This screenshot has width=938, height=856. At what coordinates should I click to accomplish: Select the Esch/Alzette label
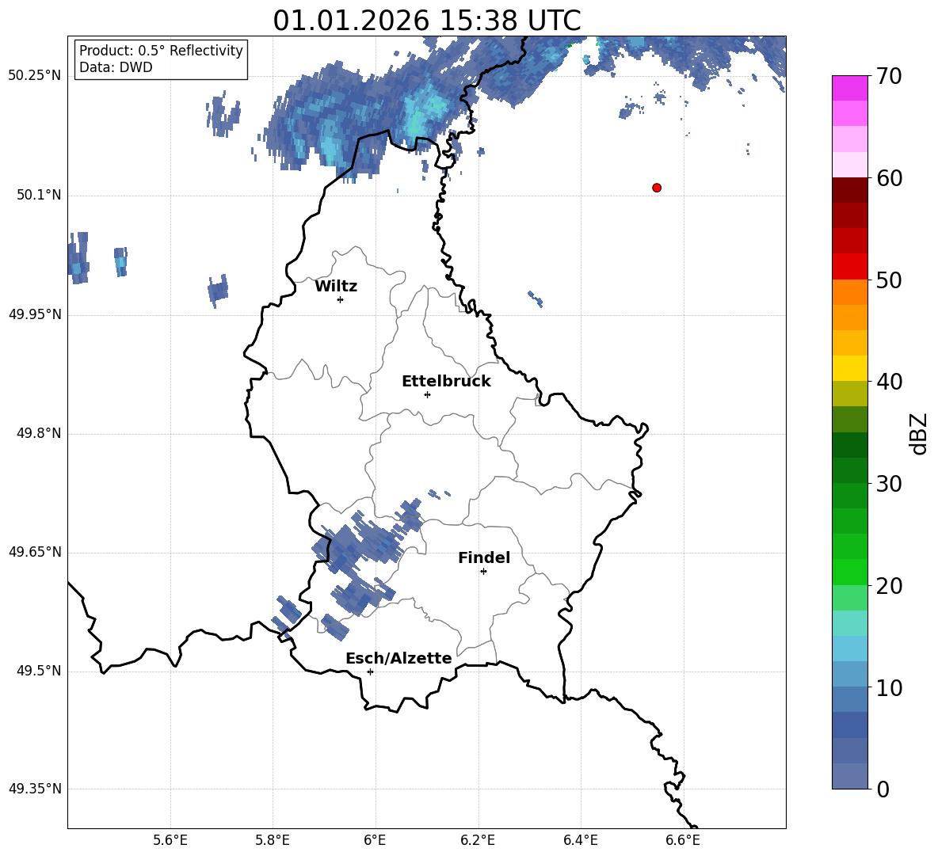pos(398,658)
